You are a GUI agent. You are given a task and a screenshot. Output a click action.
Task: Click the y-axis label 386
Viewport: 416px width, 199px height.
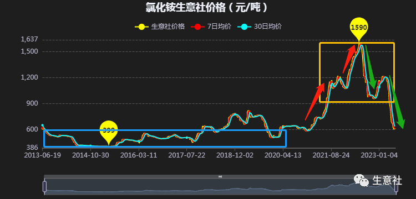[x=33, y=148]
